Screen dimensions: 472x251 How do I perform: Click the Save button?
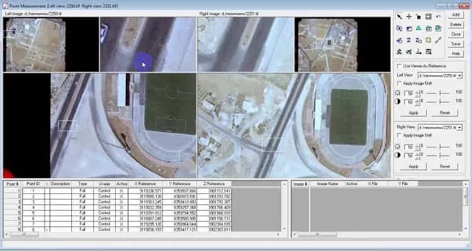pos(456,44)
